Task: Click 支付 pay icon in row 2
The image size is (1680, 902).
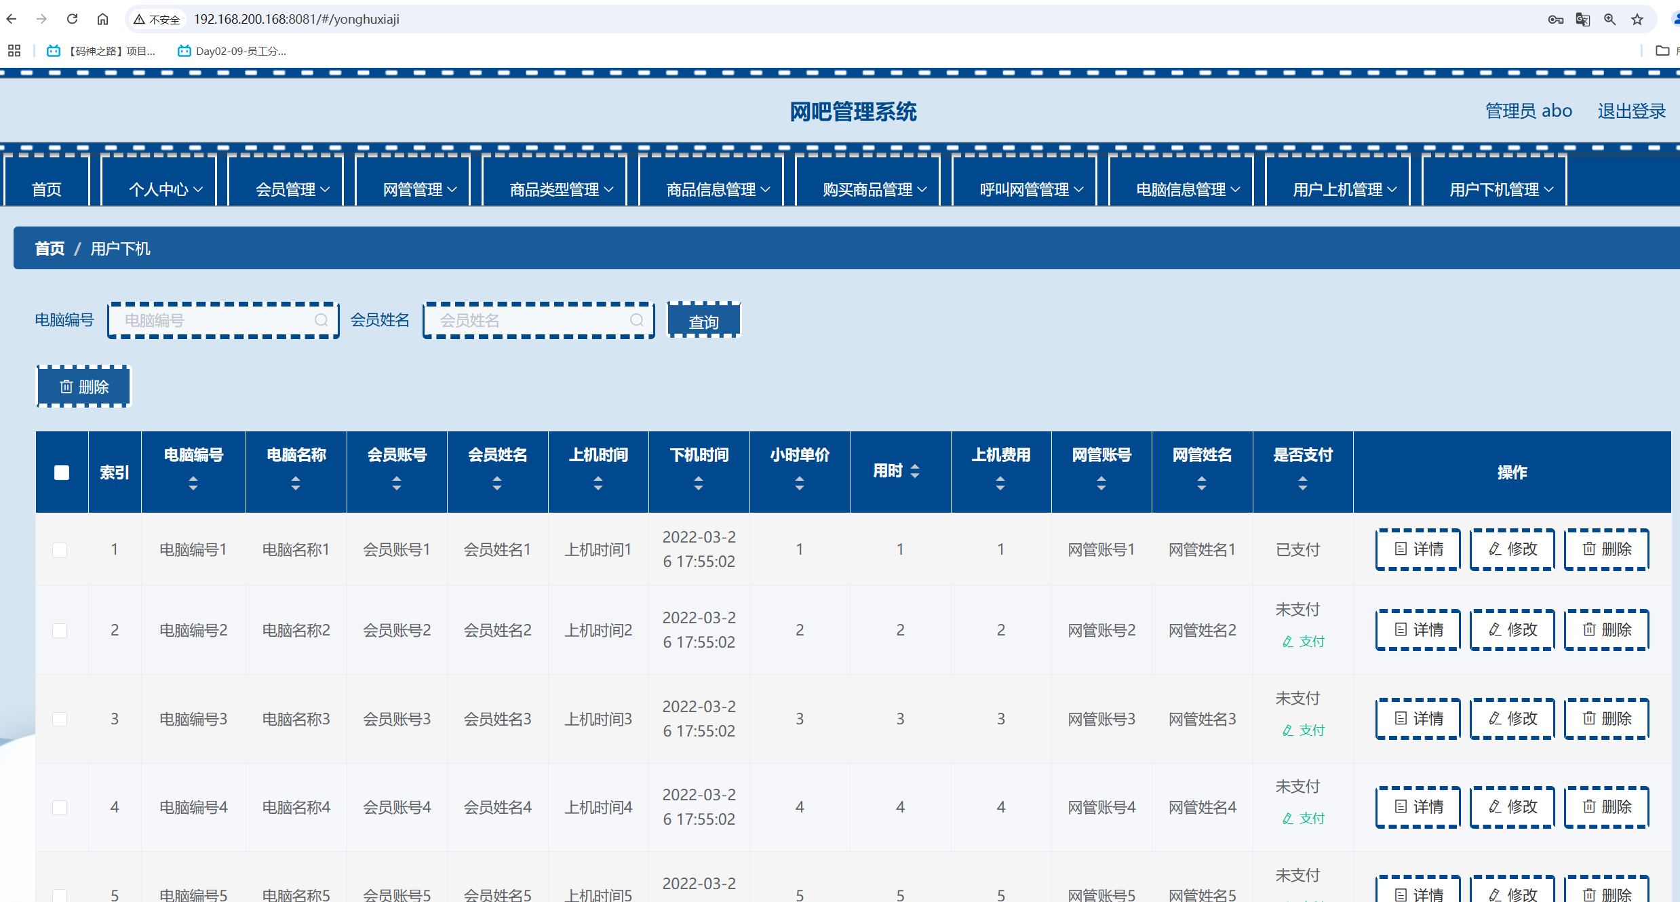Action: 1304,642
